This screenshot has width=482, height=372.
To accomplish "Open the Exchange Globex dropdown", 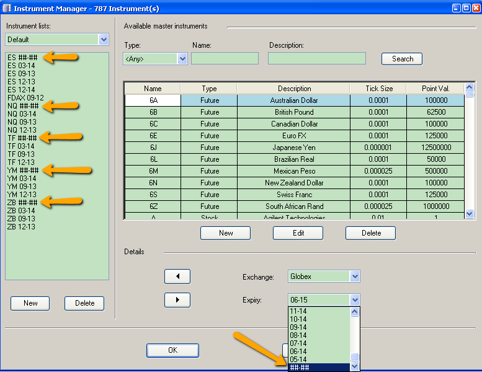I will point(355,277).
